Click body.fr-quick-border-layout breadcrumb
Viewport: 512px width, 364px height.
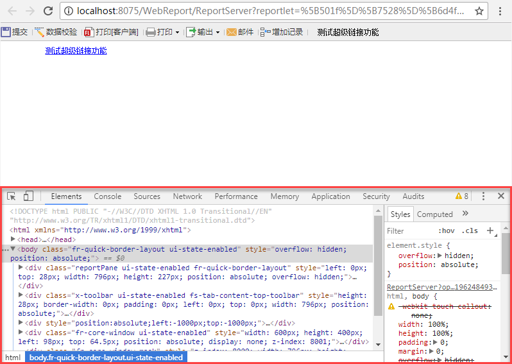[x=106, y=358]
